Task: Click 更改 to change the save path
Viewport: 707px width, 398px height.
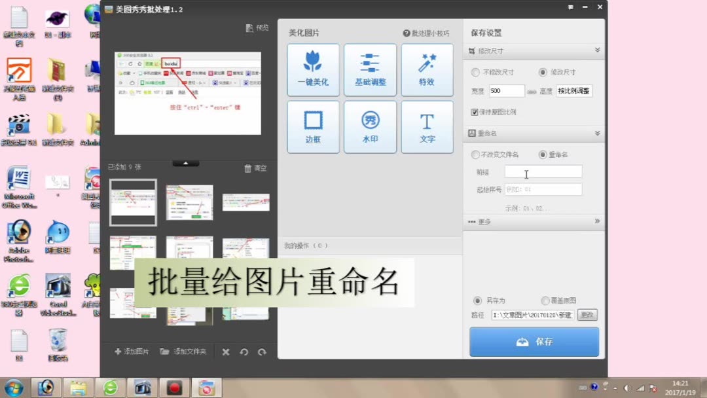Action: [x=587, y=314]
